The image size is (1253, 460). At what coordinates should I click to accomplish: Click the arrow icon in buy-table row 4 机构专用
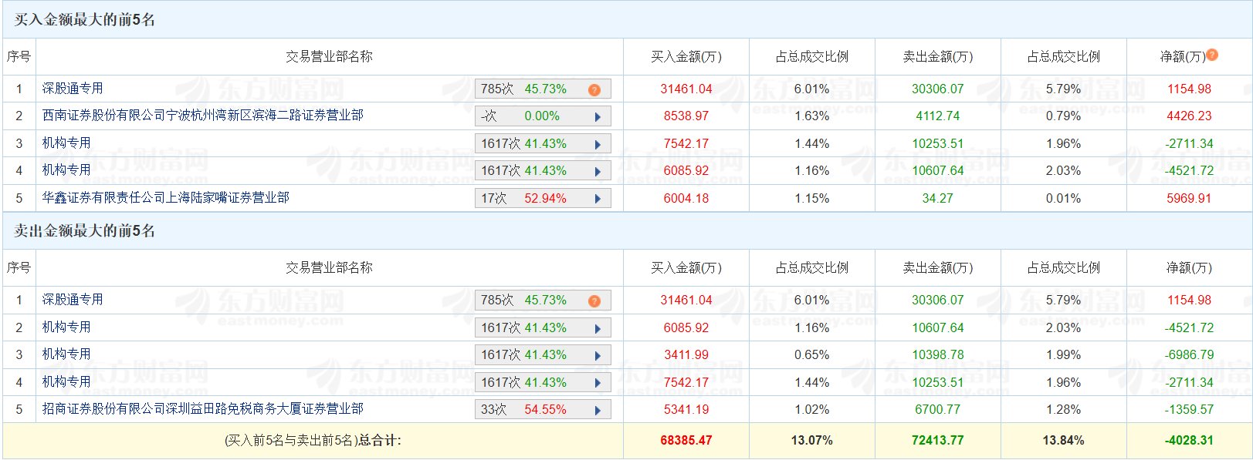click(598, 171)
